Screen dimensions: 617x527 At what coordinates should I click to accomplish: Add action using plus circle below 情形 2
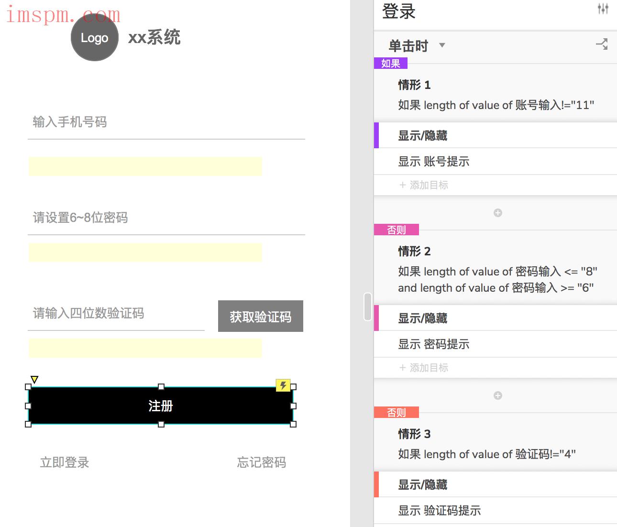click(x=498, y=395)
